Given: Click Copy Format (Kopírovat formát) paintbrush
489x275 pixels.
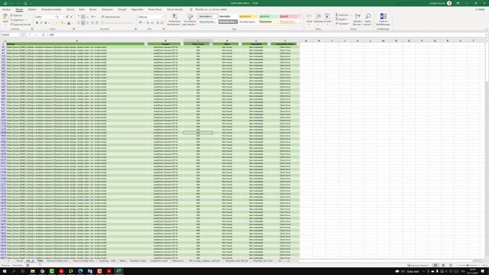Looking at the screenshot, I should [x=12, y=24].
